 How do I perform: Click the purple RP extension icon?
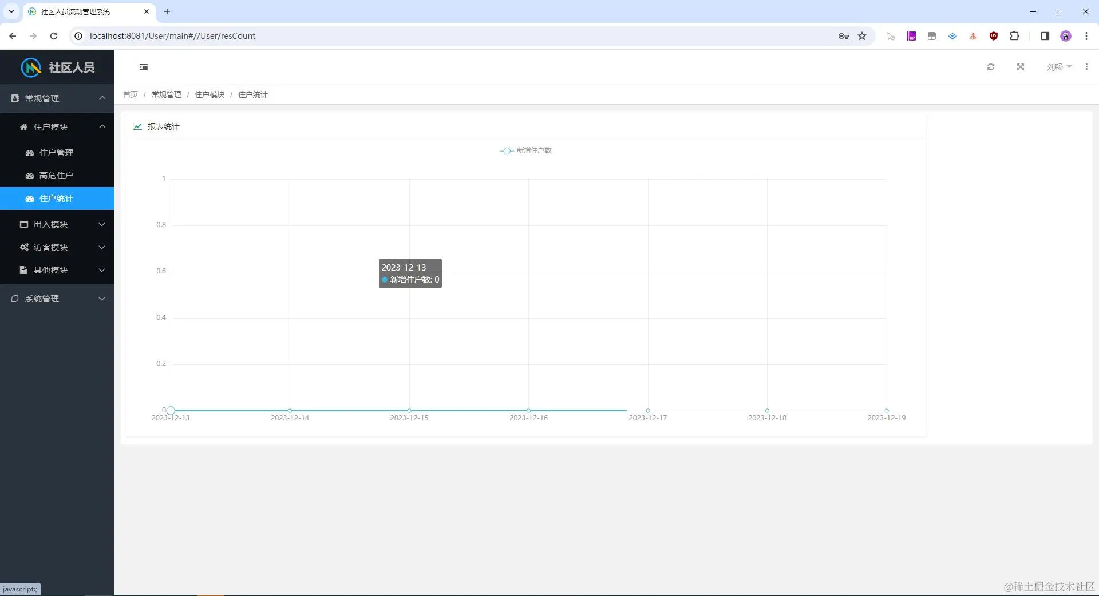(911, 36)
